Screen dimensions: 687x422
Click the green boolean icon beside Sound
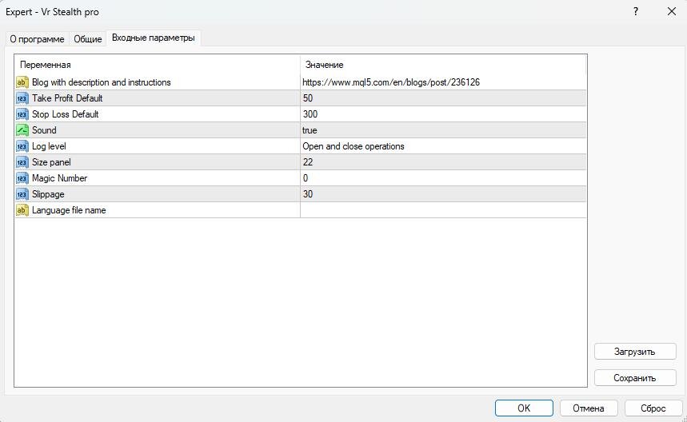(x=22, y=130)
